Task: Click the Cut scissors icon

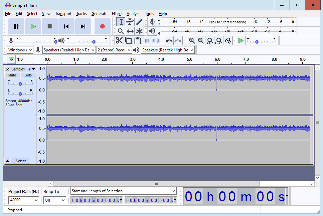Action: (119, 41)
